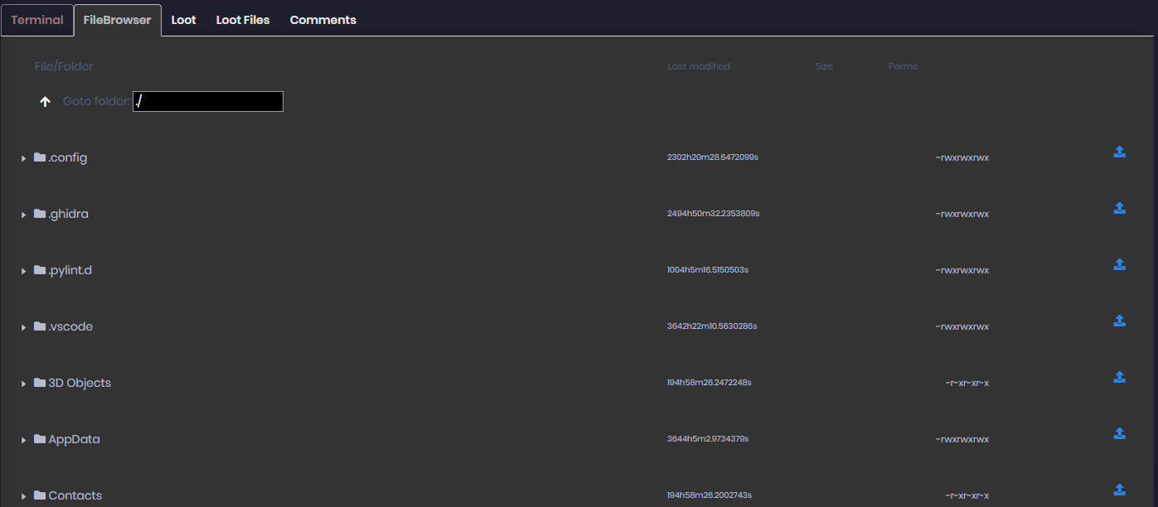Click the upload icon on the .vscode row

1120,321
